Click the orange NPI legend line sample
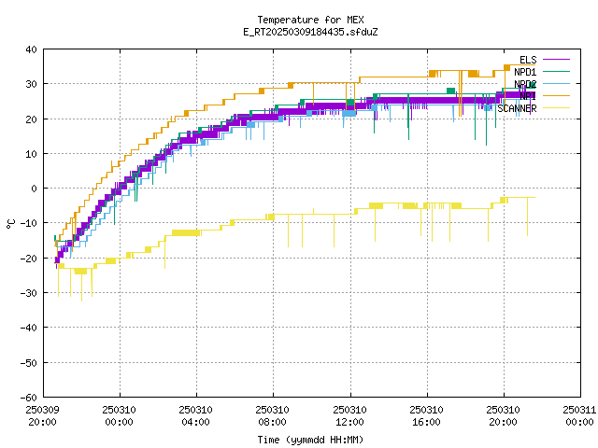This screenshot has height=448, width=598. click(556, 95)
